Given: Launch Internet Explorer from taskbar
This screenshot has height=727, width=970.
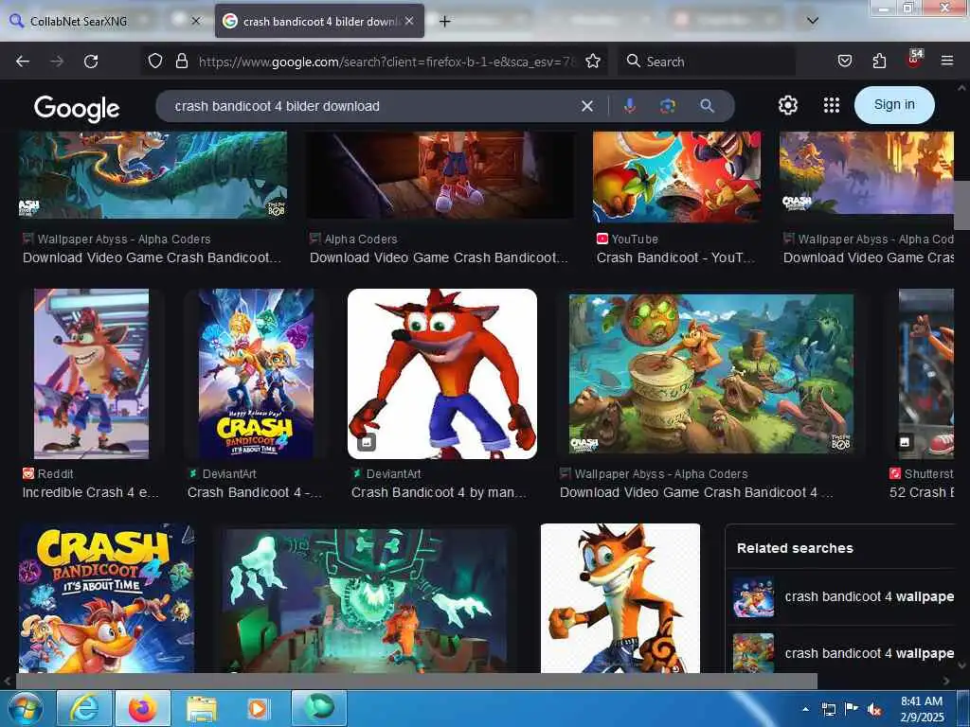Looking at the screenshot, I should (x=84, y=708).
